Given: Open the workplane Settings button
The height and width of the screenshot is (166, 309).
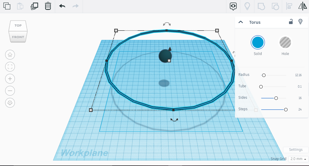Looking at the screenshot, I should (x=296, y=150).
